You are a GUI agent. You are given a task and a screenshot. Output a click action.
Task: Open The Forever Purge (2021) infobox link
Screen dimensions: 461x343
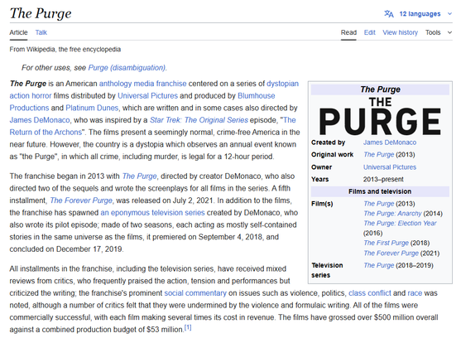[x=391, y=254]
